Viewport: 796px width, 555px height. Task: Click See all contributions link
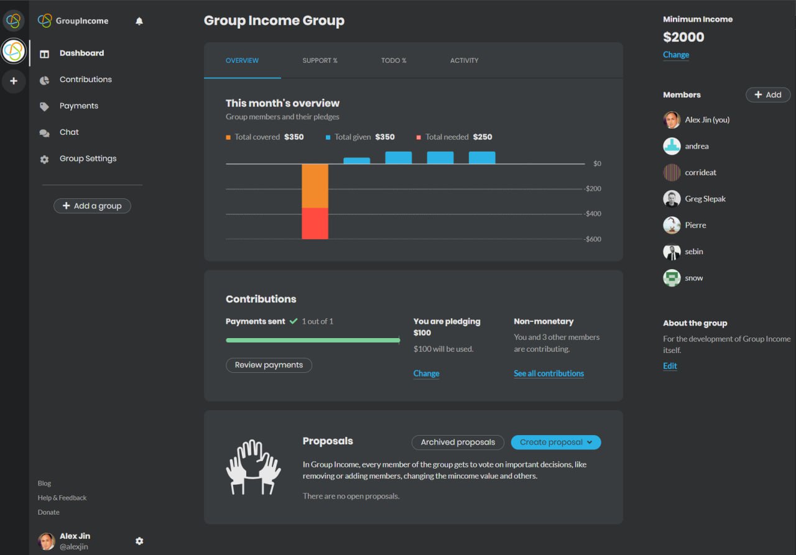[x=548, y=374]
